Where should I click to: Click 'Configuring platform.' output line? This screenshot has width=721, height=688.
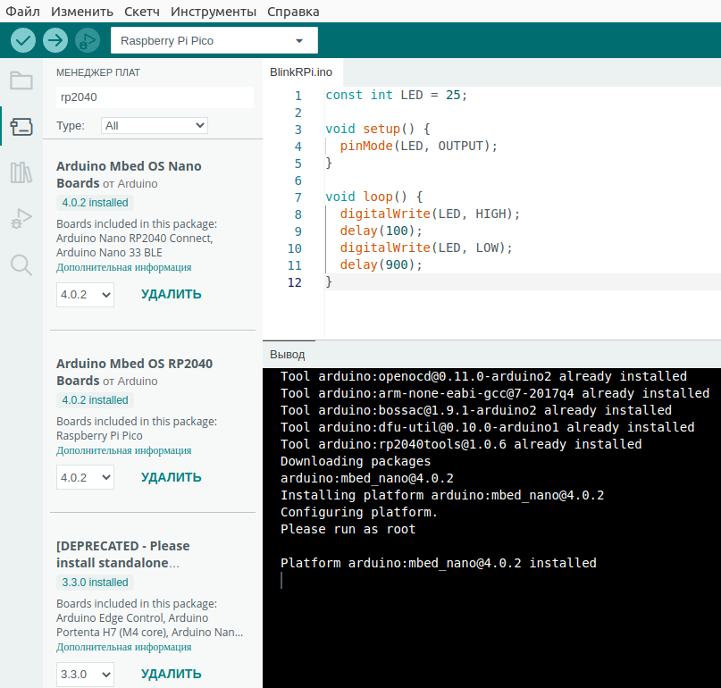coord(358,512)
